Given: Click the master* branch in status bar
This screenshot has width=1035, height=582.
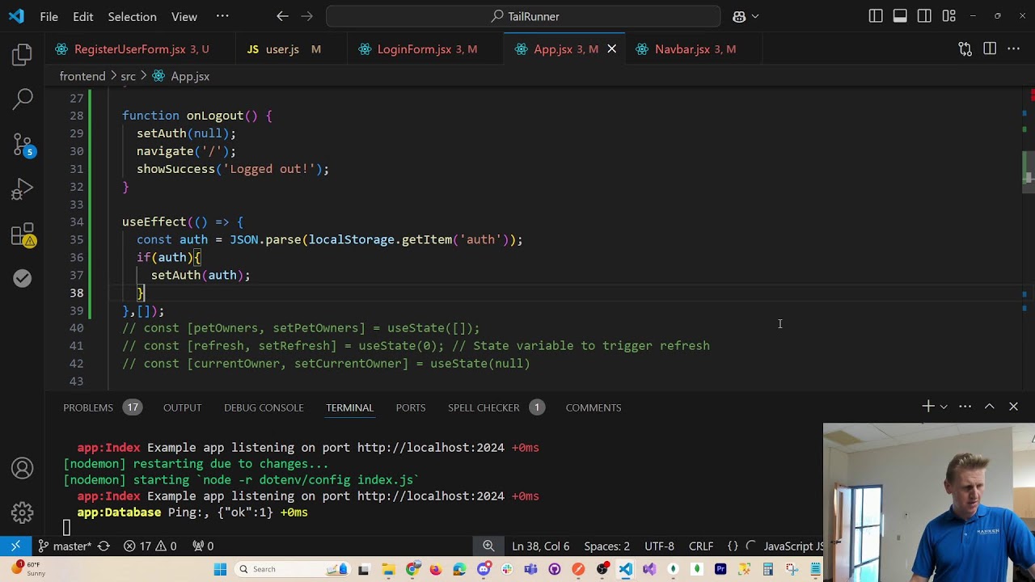Looking at the screenshot, I should [64, 546].
